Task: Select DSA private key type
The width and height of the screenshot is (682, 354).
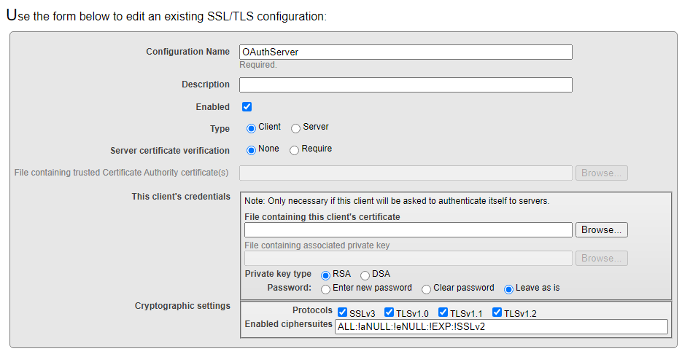Action: (x=365, y=275)
